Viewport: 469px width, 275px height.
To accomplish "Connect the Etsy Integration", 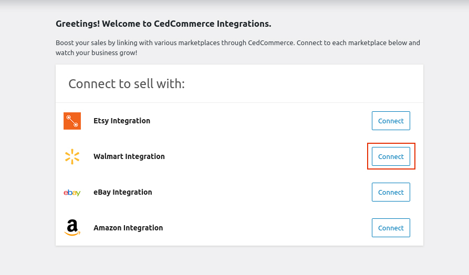I will coord(391,121).
